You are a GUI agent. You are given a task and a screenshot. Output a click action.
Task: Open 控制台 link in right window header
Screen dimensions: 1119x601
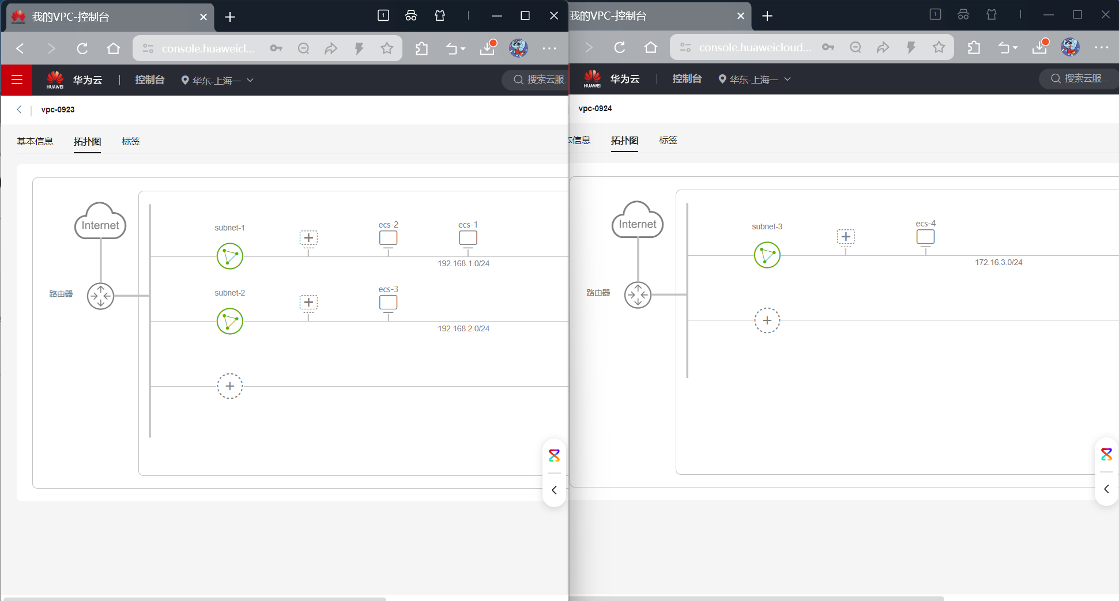[687, 79]
